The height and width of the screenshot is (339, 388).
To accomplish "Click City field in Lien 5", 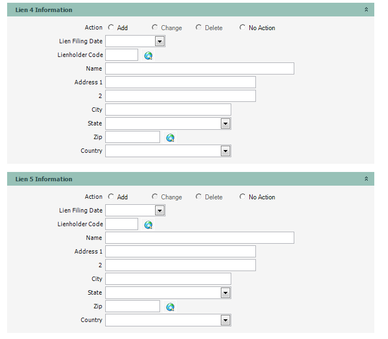I will pos(168,279).
